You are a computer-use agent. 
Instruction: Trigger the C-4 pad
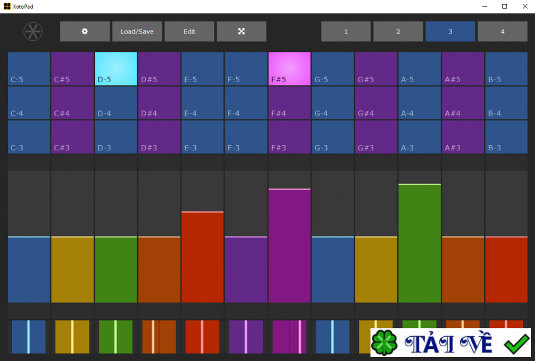pos(29,103)
